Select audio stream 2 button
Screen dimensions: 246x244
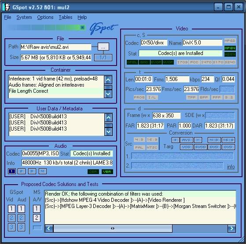(22, 171)
